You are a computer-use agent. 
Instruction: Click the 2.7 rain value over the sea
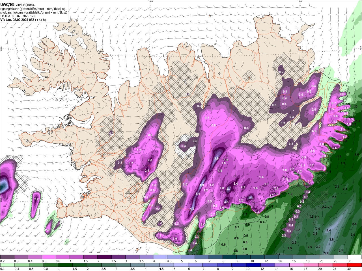point(341,251)
